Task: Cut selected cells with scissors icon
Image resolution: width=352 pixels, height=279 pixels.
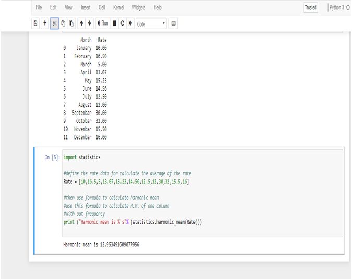Action: pyautogui.click(x=54, y=23)
